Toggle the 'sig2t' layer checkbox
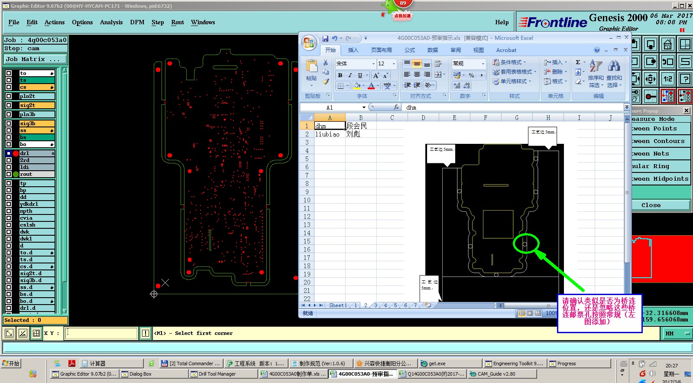 click(9, 105)
